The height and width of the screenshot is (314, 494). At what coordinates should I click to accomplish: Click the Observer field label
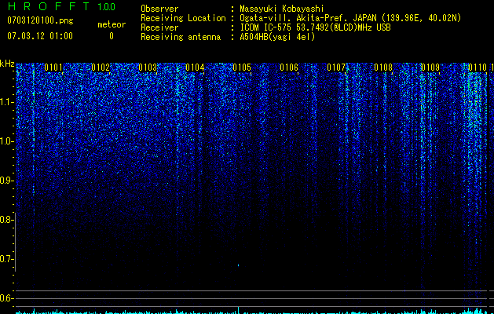(x=159, y=9)
